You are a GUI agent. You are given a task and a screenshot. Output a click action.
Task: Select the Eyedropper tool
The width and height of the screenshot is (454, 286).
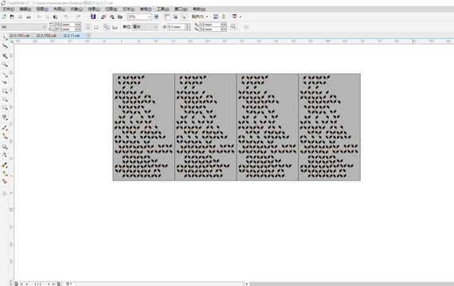[x=4, y=165]
